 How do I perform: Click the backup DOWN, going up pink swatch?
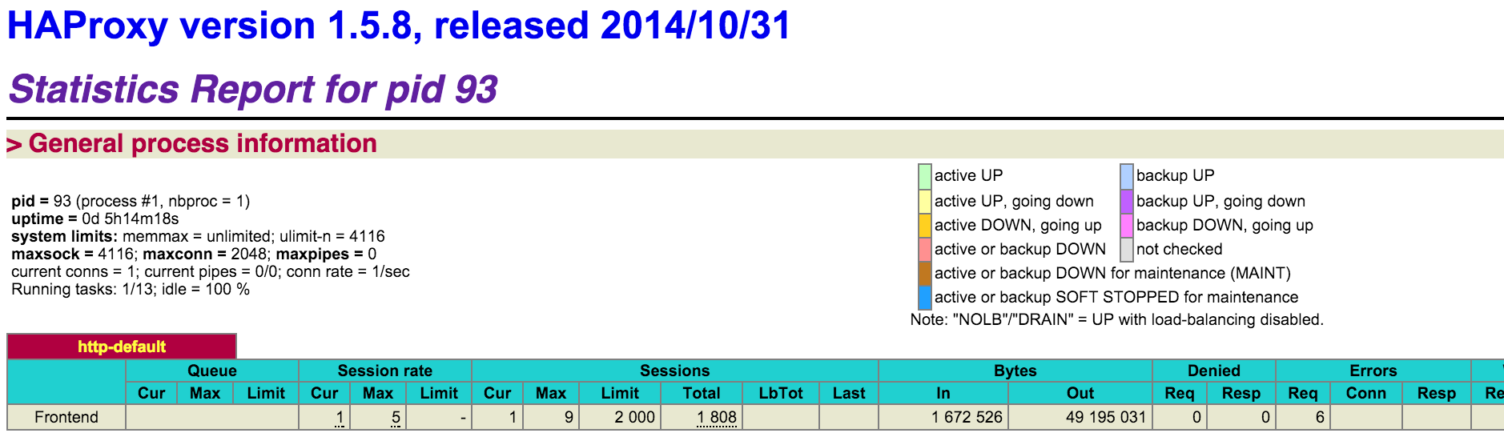pos(1126,225)
